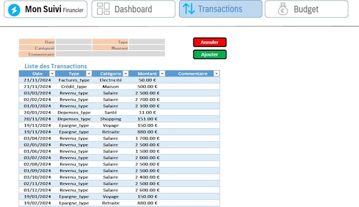The image size is (359, 207).
Task: Click the Commentaire input field
Action: tap(110, 54)
